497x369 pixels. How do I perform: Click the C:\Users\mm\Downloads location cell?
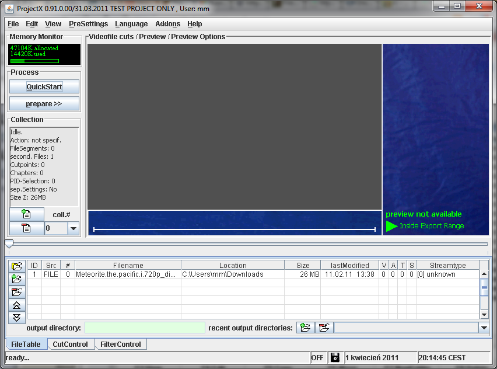pos(233,274)
